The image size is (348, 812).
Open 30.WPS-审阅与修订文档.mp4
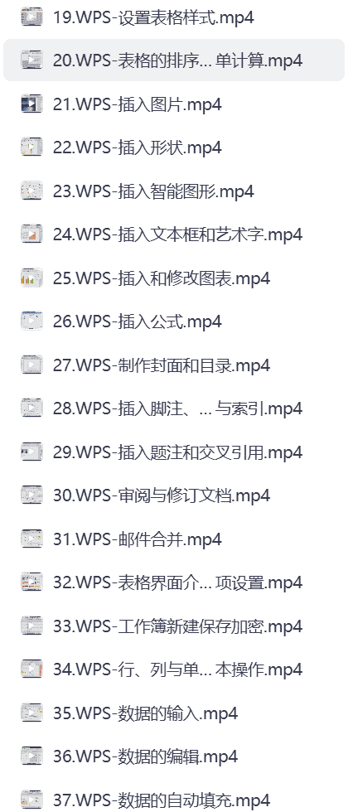[174, 495]
